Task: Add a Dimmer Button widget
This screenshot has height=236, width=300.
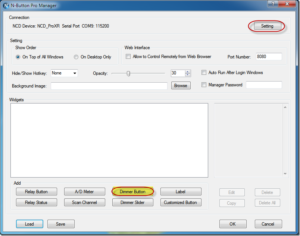Action: (132, 191)
